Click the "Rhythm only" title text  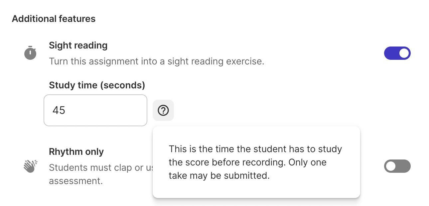(76, 152)
